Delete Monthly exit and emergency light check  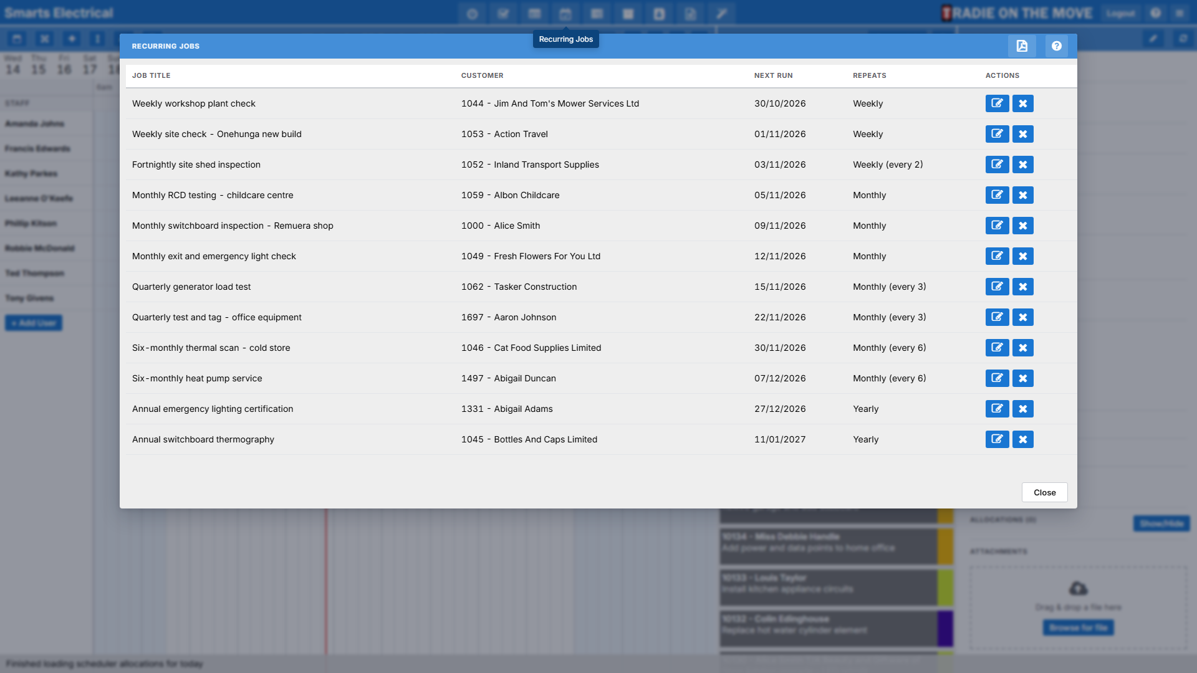point(1023,256)
